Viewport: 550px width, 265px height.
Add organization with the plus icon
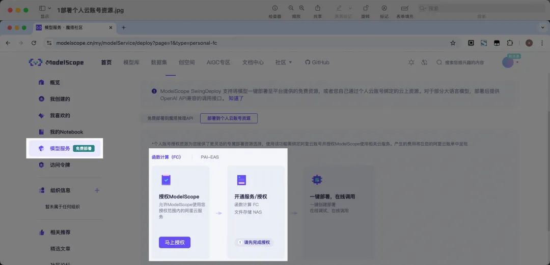pos(97,190)
